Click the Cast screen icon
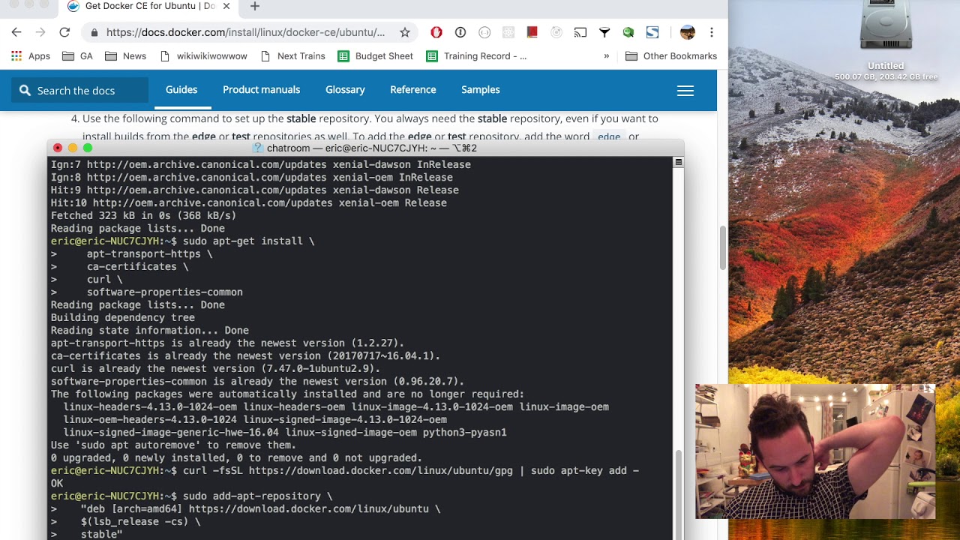This screenshot has height=540, width=960. pos(580,32)
